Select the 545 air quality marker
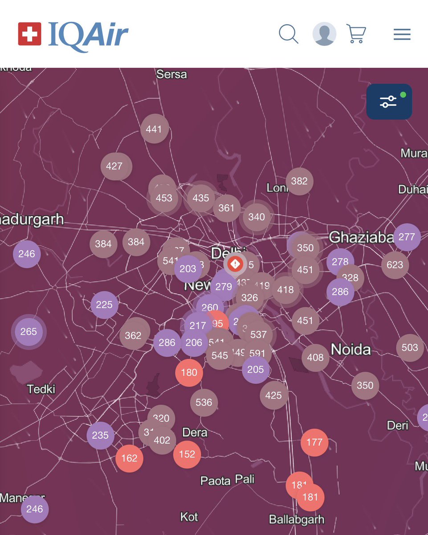The height and width of the screenshot is (535, 428). [220, 356]
